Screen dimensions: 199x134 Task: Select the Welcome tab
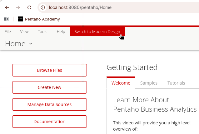121,83
